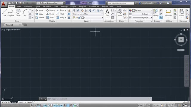
Task: Click the Linear dimension icon
Action: [x=113, y=10]
